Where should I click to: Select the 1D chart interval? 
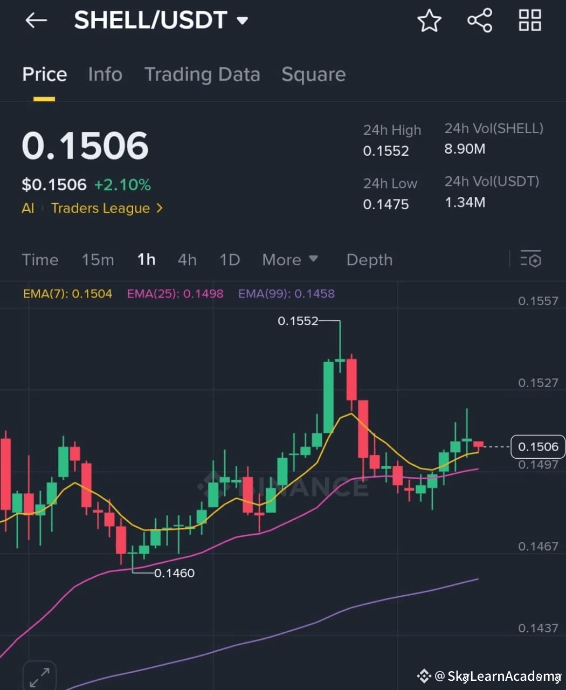229,260
